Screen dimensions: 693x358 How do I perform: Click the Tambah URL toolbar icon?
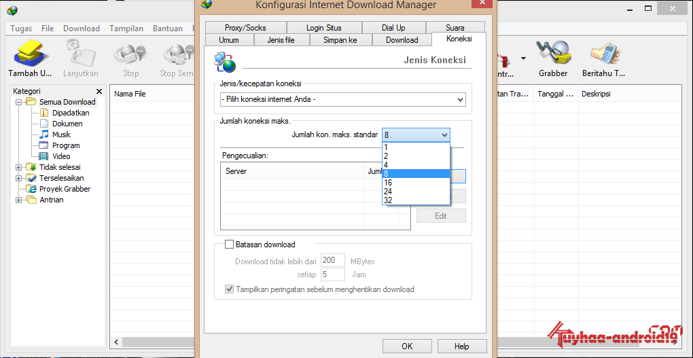(30, 54)
